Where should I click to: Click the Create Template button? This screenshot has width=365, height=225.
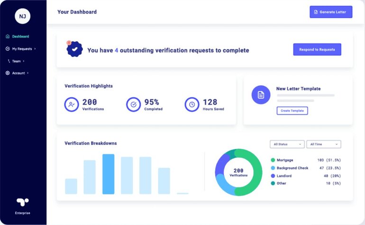coord(292,111)
